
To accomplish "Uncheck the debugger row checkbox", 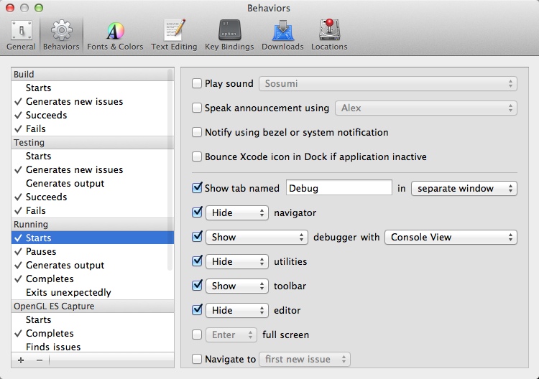I will tap(197, 237).
